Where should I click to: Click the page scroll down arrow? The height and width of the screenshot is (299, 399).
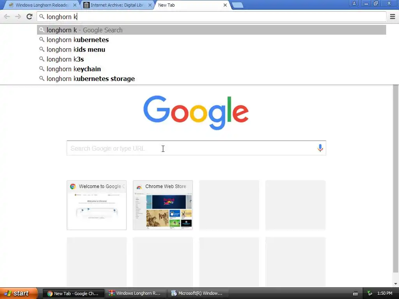tap(395, 284)
